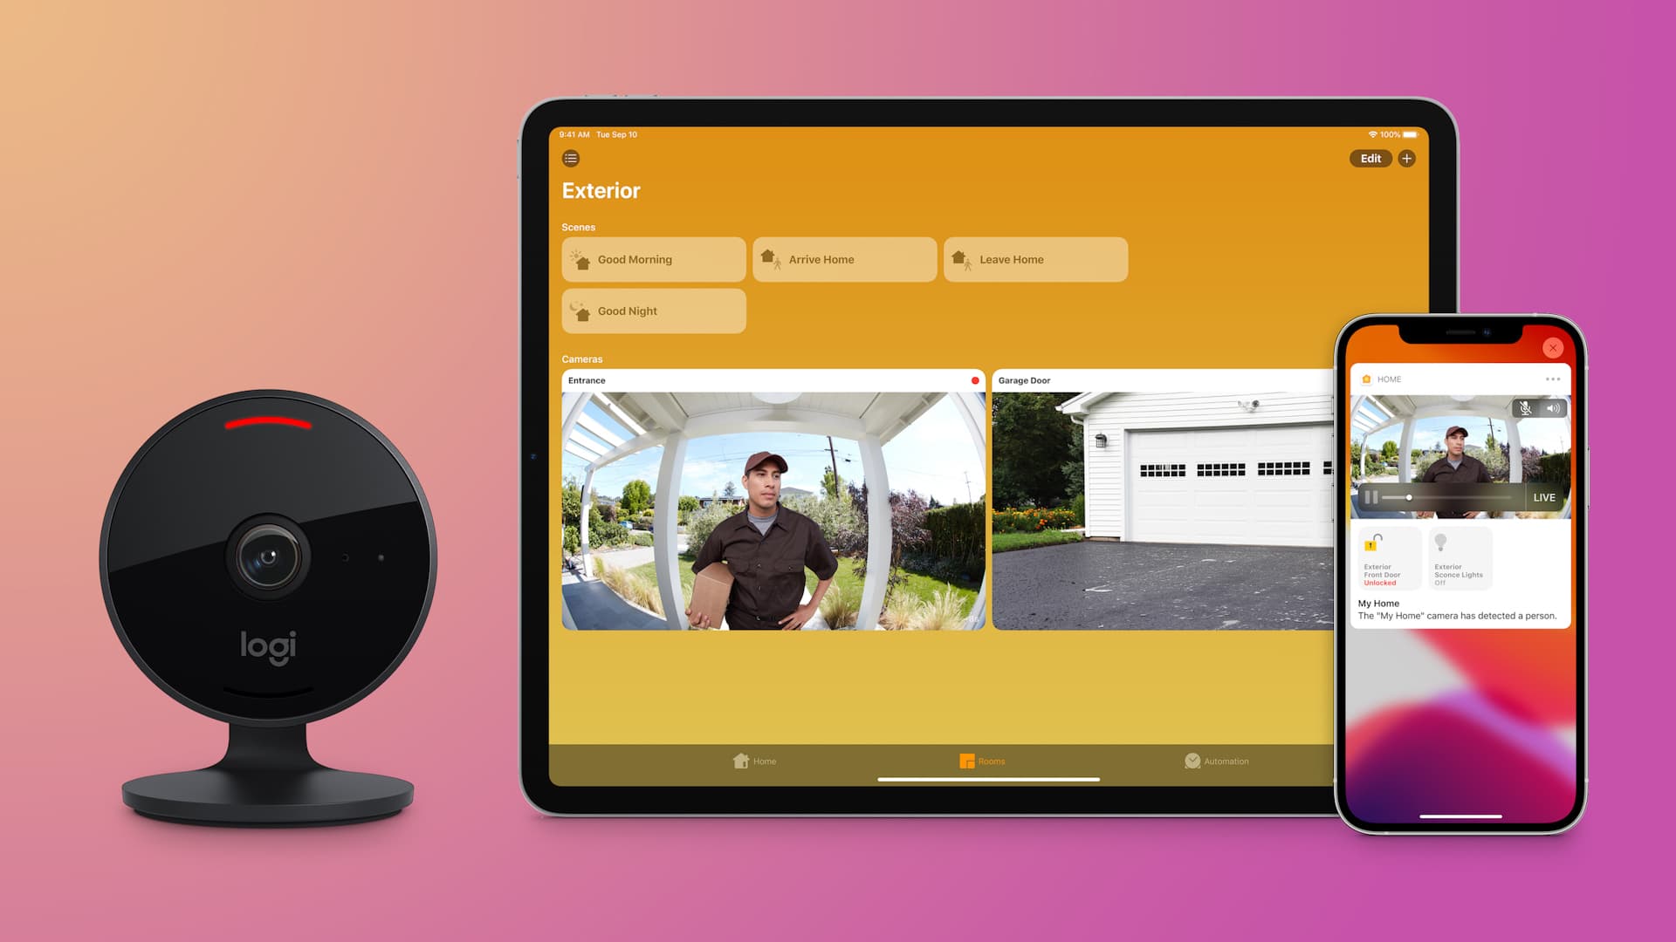This screenshot has height=942, width=1676.
Task: Trigger the Leave Home scene
Action: [1034, 259]
